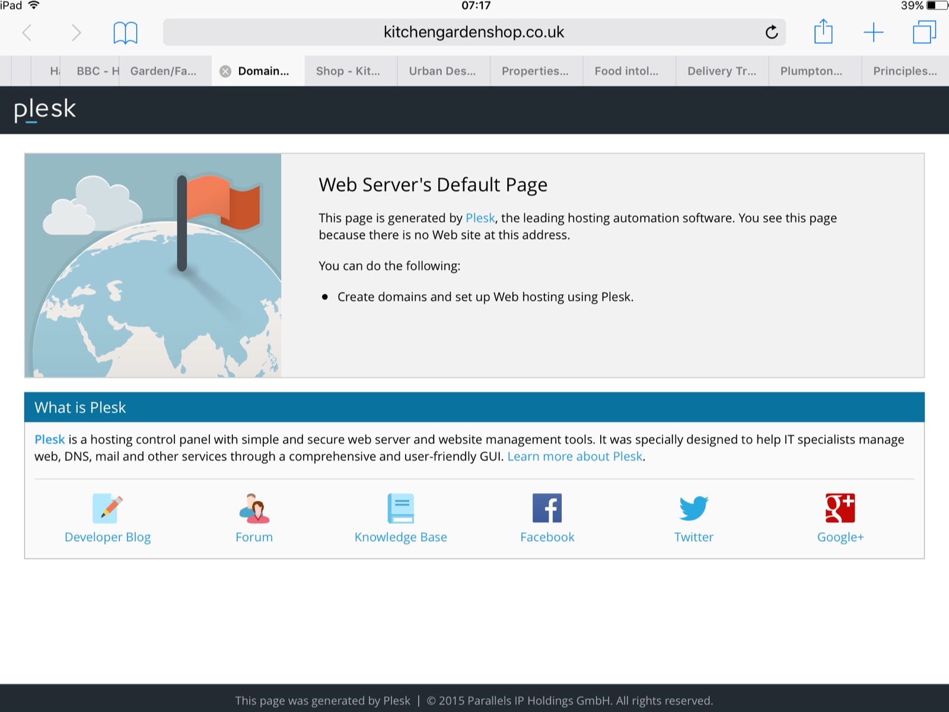Open the Bookmarks book icon
Viewport: 949px width, 712px height.
click(125, 33)
